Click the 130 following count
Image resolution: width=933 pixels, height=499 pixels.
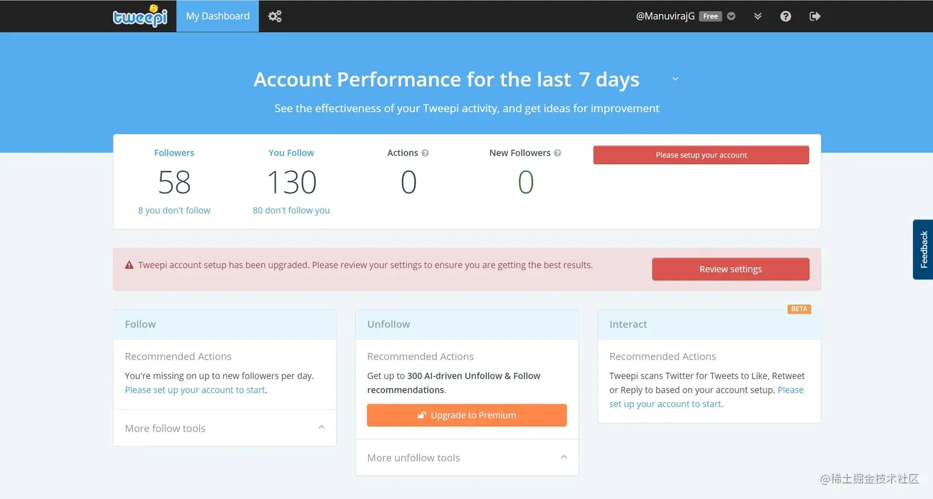291,182
